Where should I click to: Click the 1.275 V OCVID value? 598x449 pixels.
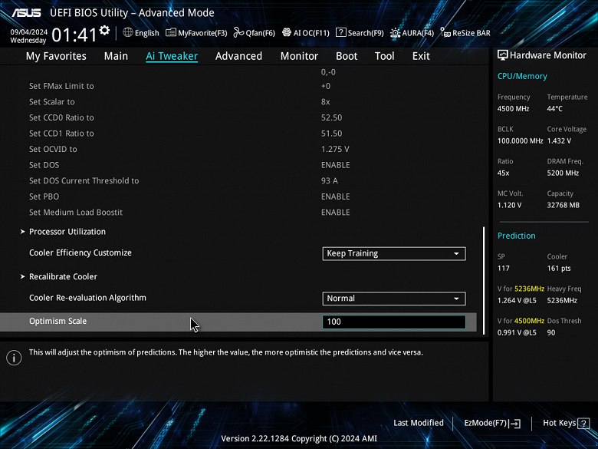[x=335, y=150]
